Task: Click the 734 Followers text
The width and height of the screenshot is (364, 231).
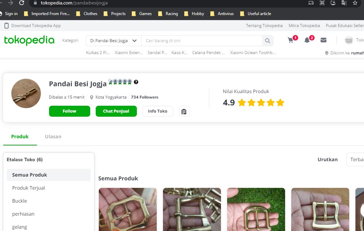Action: click(x=144, y=97)
